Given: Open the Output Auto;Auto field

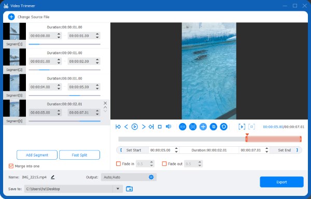Looking at the screenshot, I should click(x=129, y=177).
